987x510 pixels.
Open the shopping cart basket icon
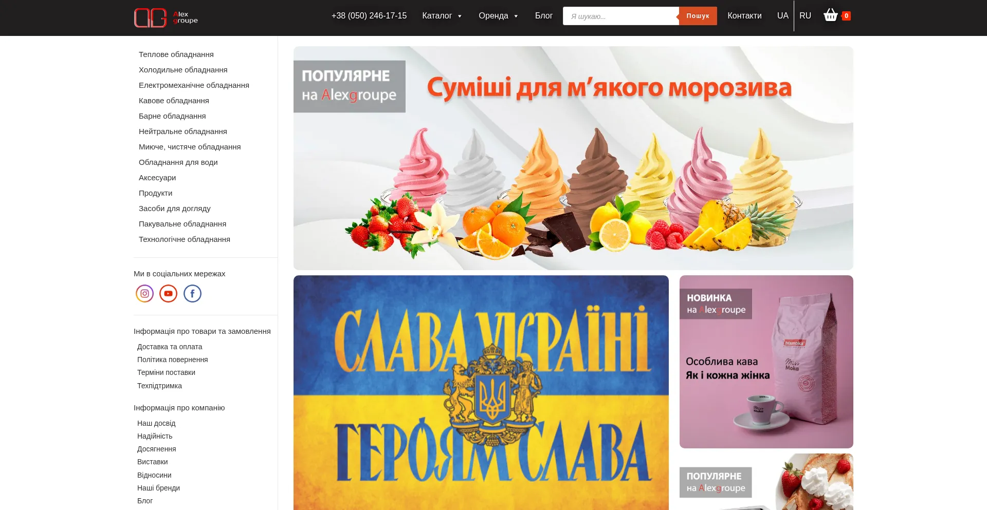[831, 15]
